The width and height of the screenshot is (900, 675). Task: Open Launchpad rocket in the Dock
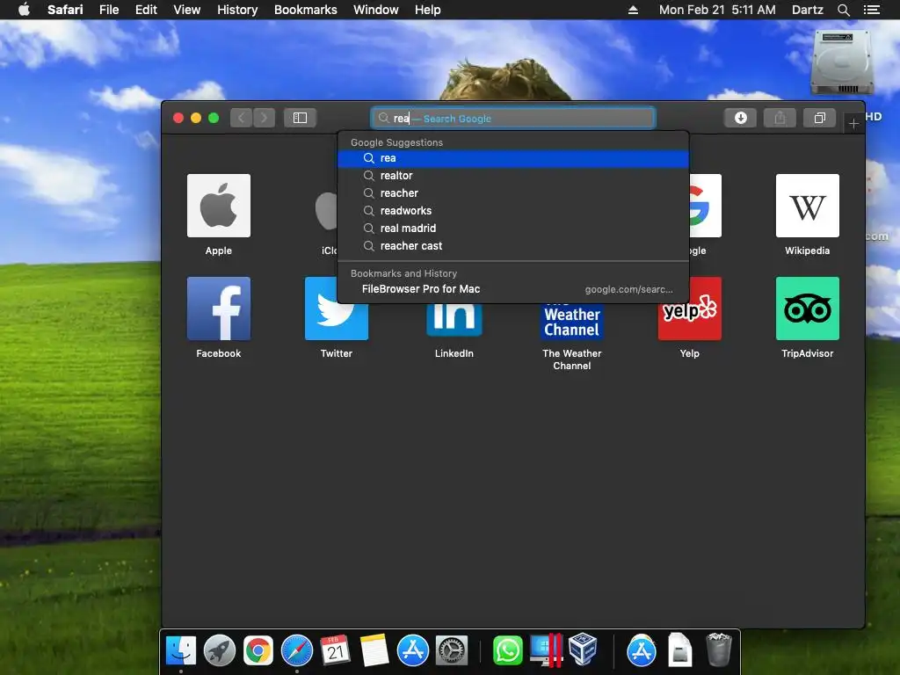tap(219, 651)
